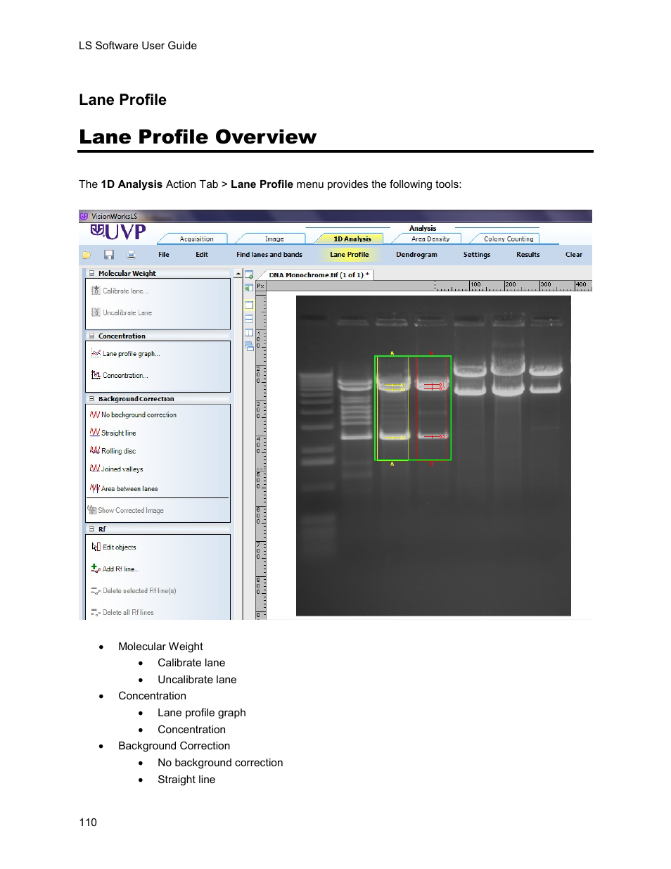Open the Colony Counting tab
The height and width of the screenshot is (869, 671).
point(509,239)
